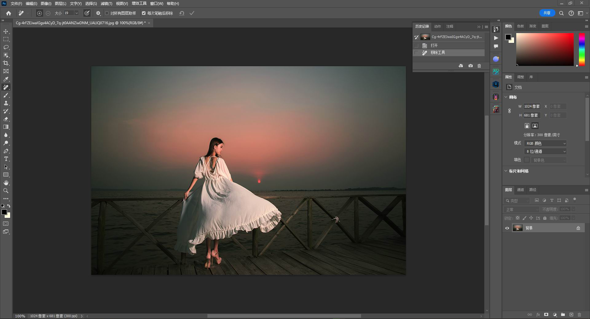Image resolution: width=590 pixels, height=319 pixels.
Task: Go to the Home screen
Action: (x=9, y=13)
